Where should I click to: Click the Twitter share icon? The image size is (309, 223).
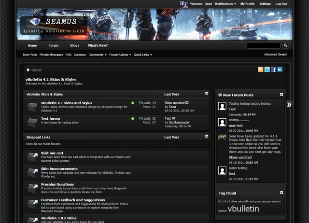pyautogui.click(x=267, y=70)
